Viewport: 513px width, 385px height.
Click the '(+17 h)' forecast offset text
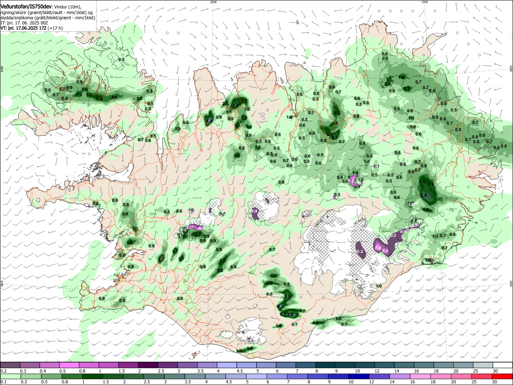click(55, 28)
